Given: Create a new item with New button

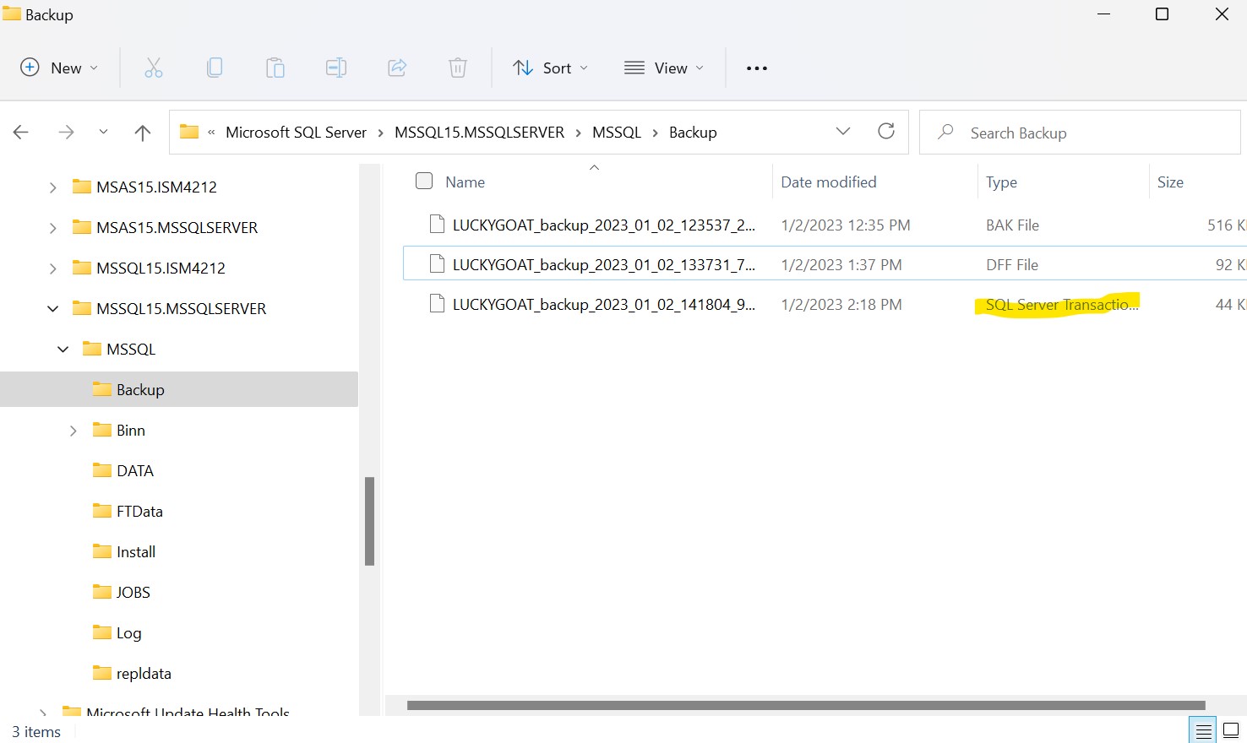Looking at the screenshot, I should click(59, 68).
